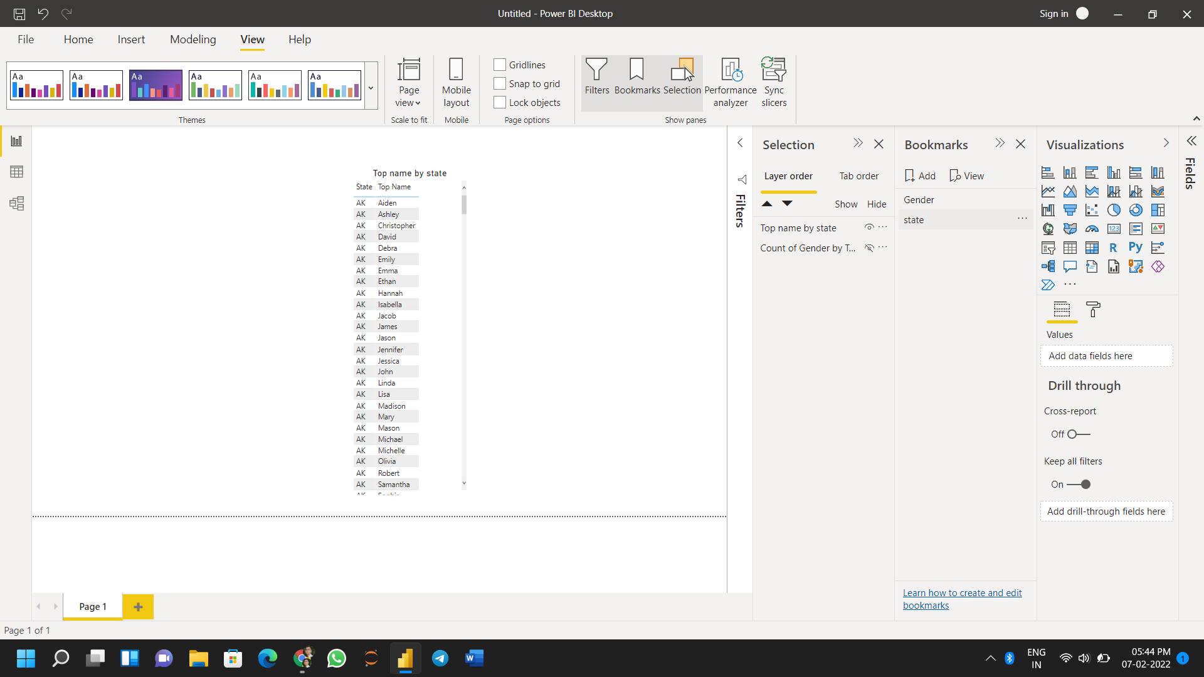Select the Pie chart visualization icon

tap(1114, 210)
